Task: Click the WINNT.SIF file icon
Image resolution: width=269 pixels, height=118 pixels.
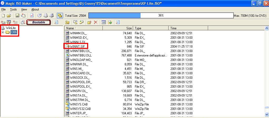Action: [x=67, y=46]
